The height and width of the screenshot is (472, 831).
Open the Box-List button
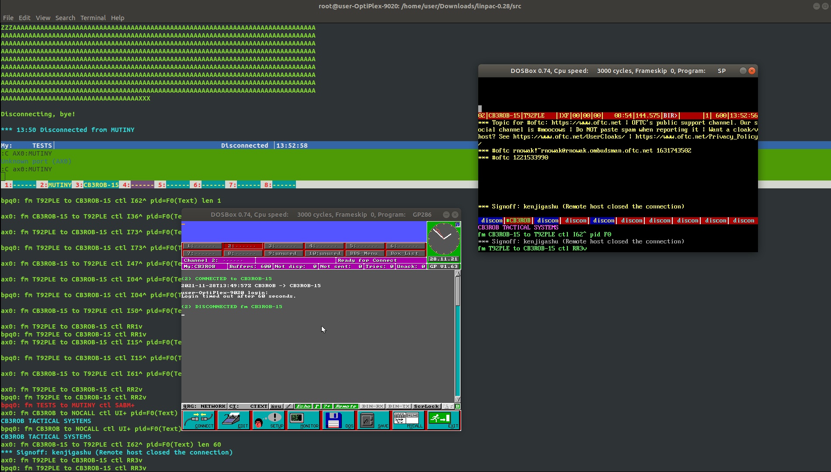[x=405, y=253]
